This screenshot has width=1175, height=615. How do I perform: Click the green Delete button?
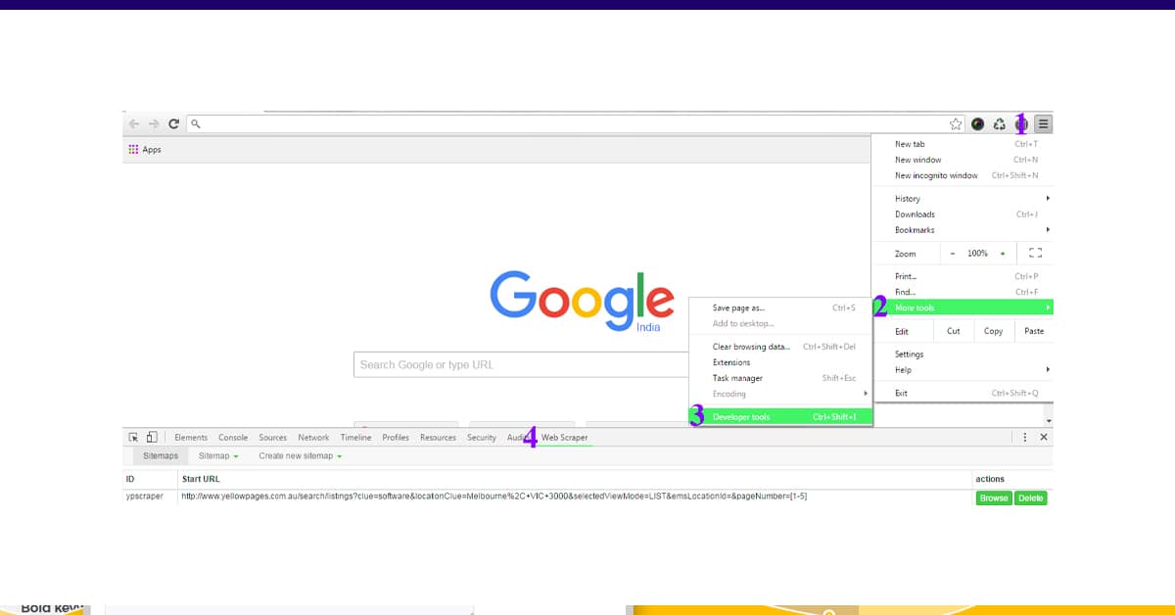pos(1031,498)
